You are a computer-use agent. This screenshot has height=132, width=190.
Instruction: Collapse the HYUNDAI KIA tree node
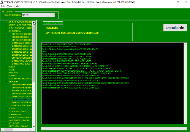pyautogui.click(x=6, y=31)
